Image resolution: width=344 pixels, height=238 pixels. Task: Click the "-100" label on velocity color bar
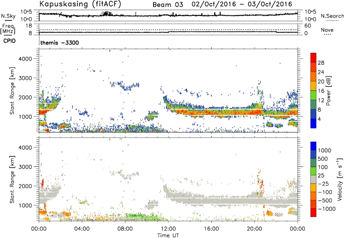point(325,192)
